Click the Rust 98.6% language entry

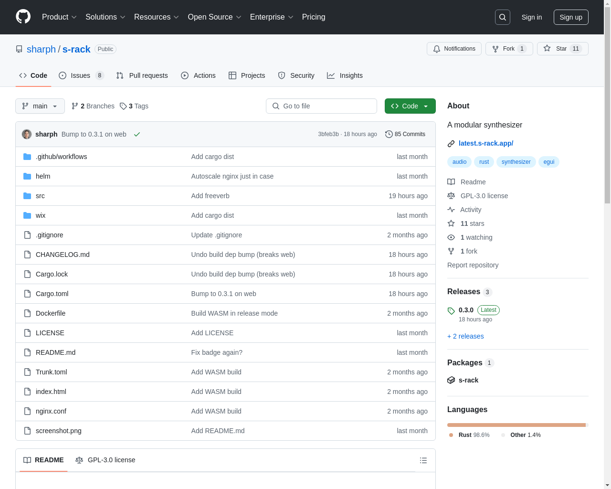[x=470, y=435]
